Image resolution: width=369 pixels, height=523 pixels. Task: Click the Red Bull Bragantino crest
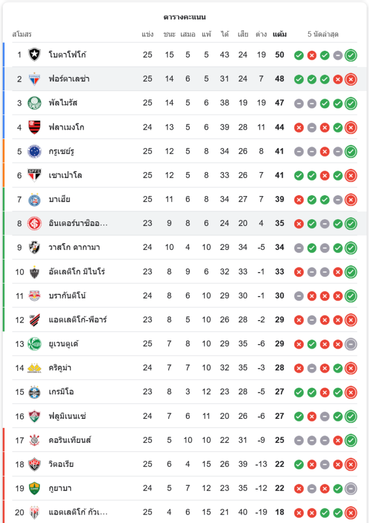pos(35,295)
